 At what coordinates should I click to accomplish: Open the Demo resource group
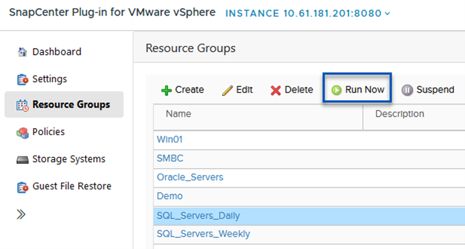169,196
